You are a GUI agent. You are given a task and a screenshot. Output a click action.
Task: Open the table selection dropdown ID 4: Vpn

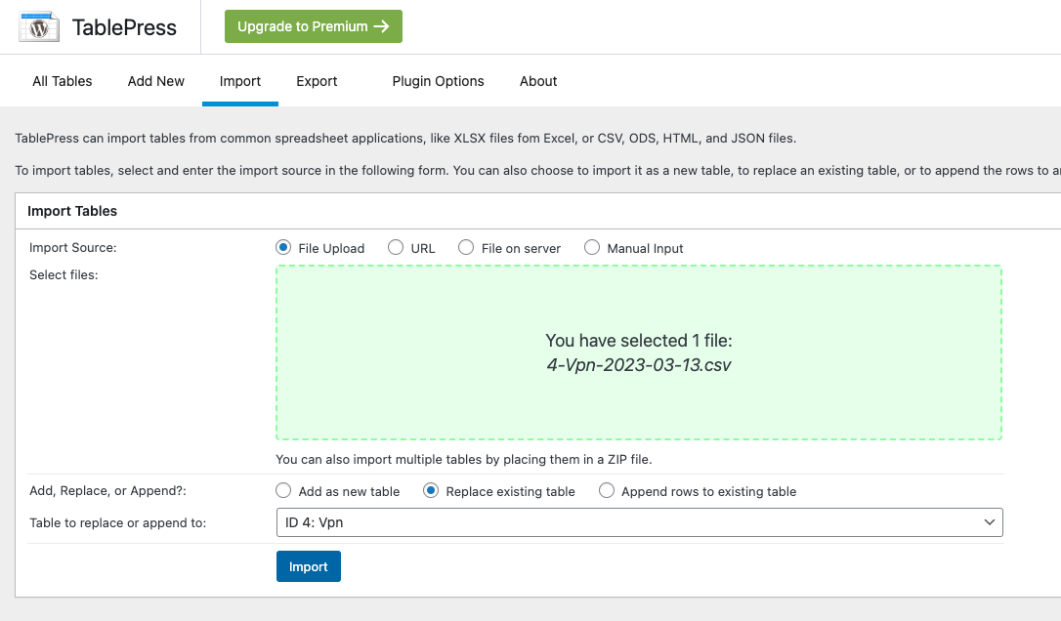click(640, 522)
